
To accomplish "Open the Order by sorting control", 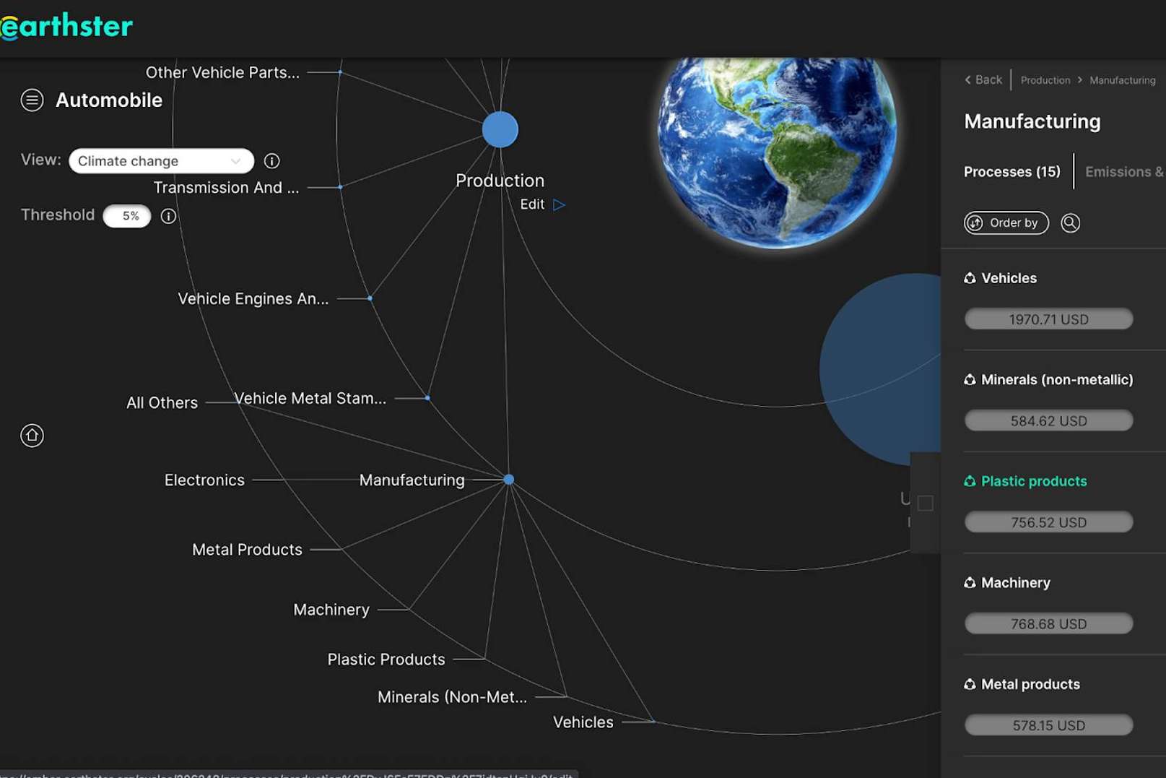I will click(1006, 223).
